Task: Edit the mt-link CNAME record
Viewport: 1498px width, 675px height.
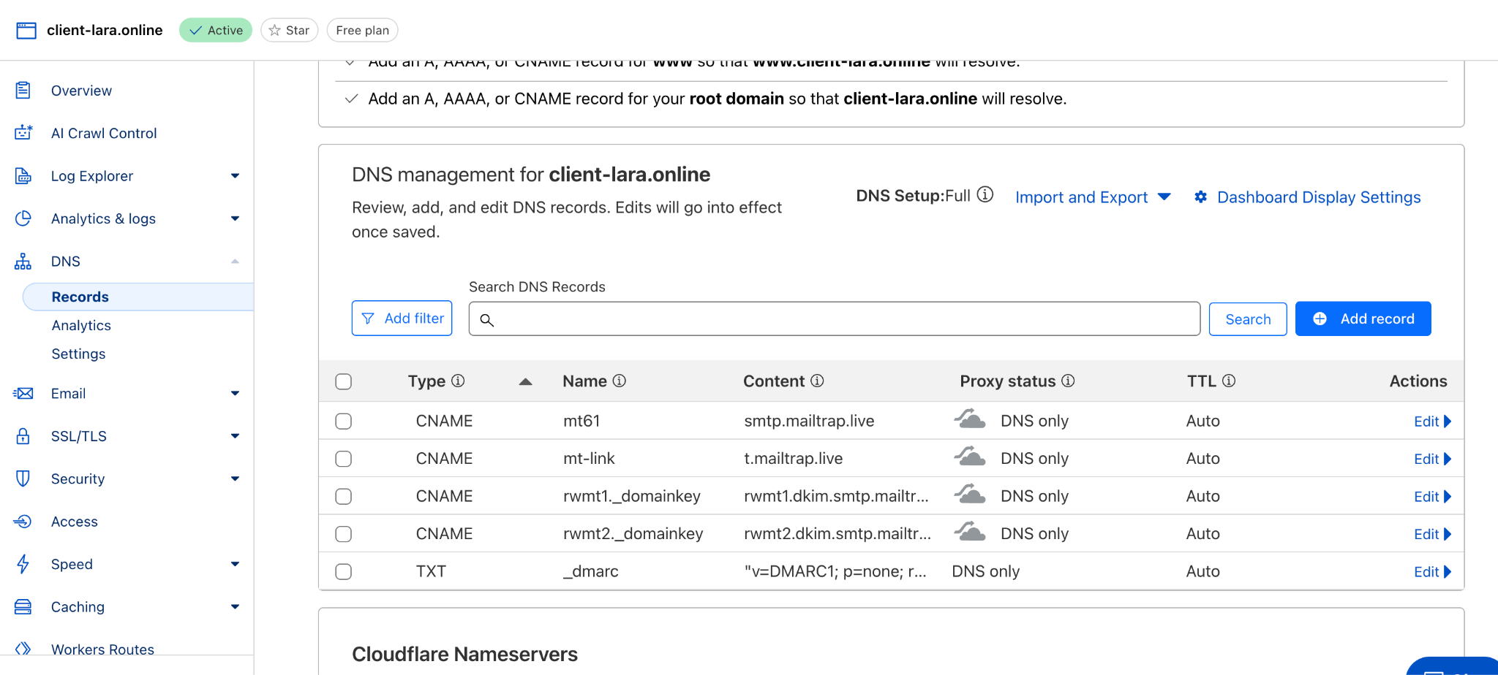Action: click(1431, 459)
